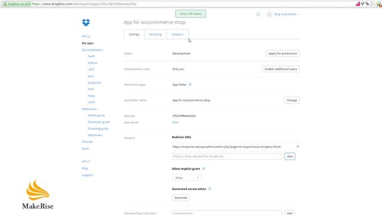Viewport: 382px width, 215px height.
Task: Switch to the Analytics tab
Action: [177, 35]
